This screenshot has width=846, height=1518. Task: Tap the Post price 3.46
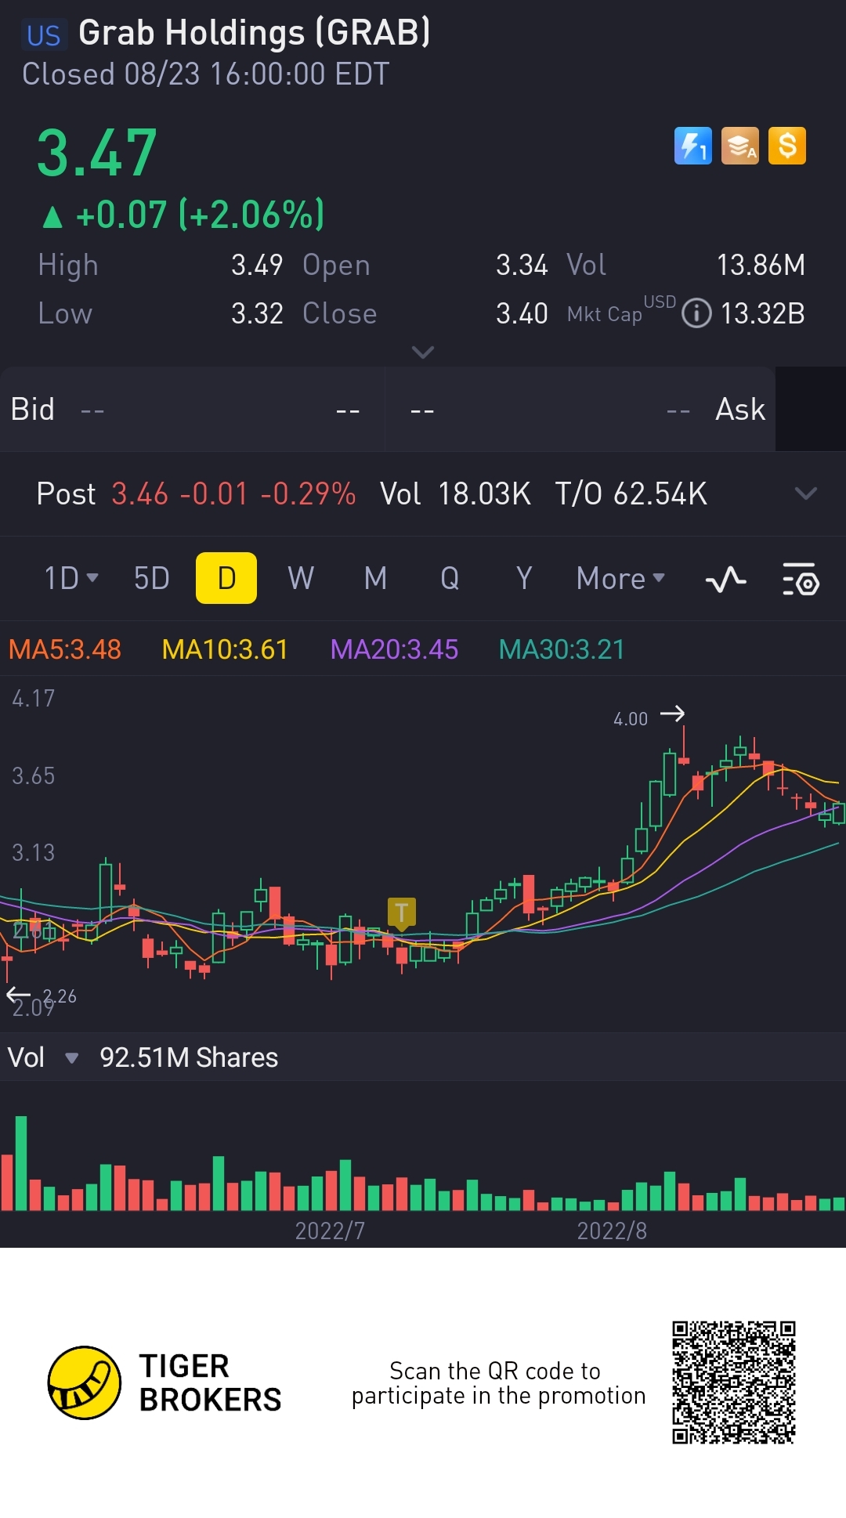tap(139, 494)
